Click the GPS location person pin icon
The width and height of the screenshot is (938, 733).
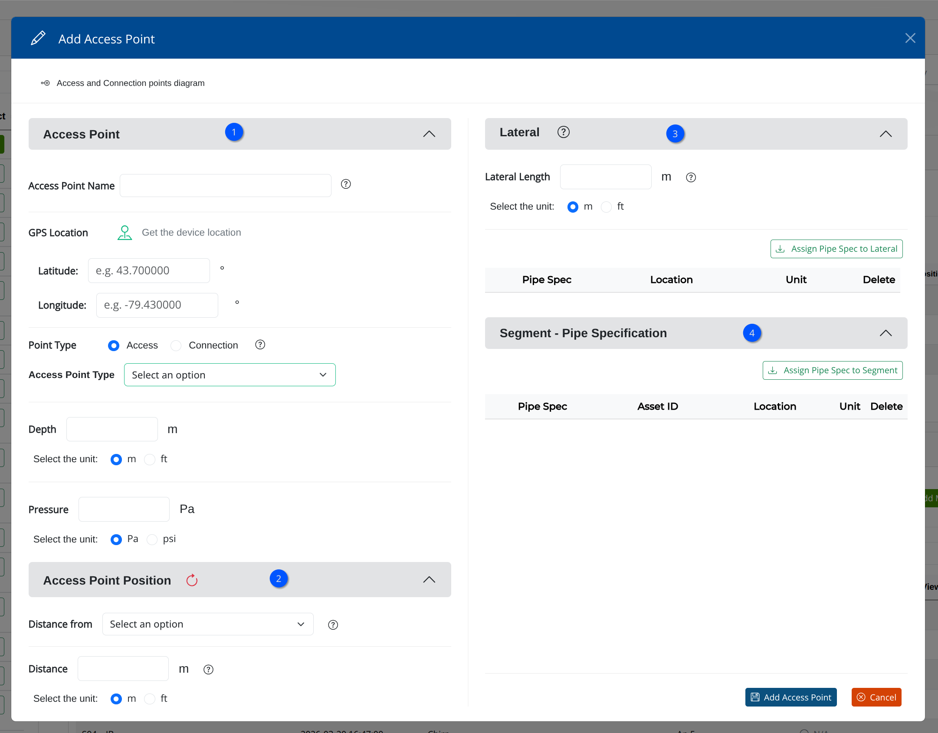(125, 233)
